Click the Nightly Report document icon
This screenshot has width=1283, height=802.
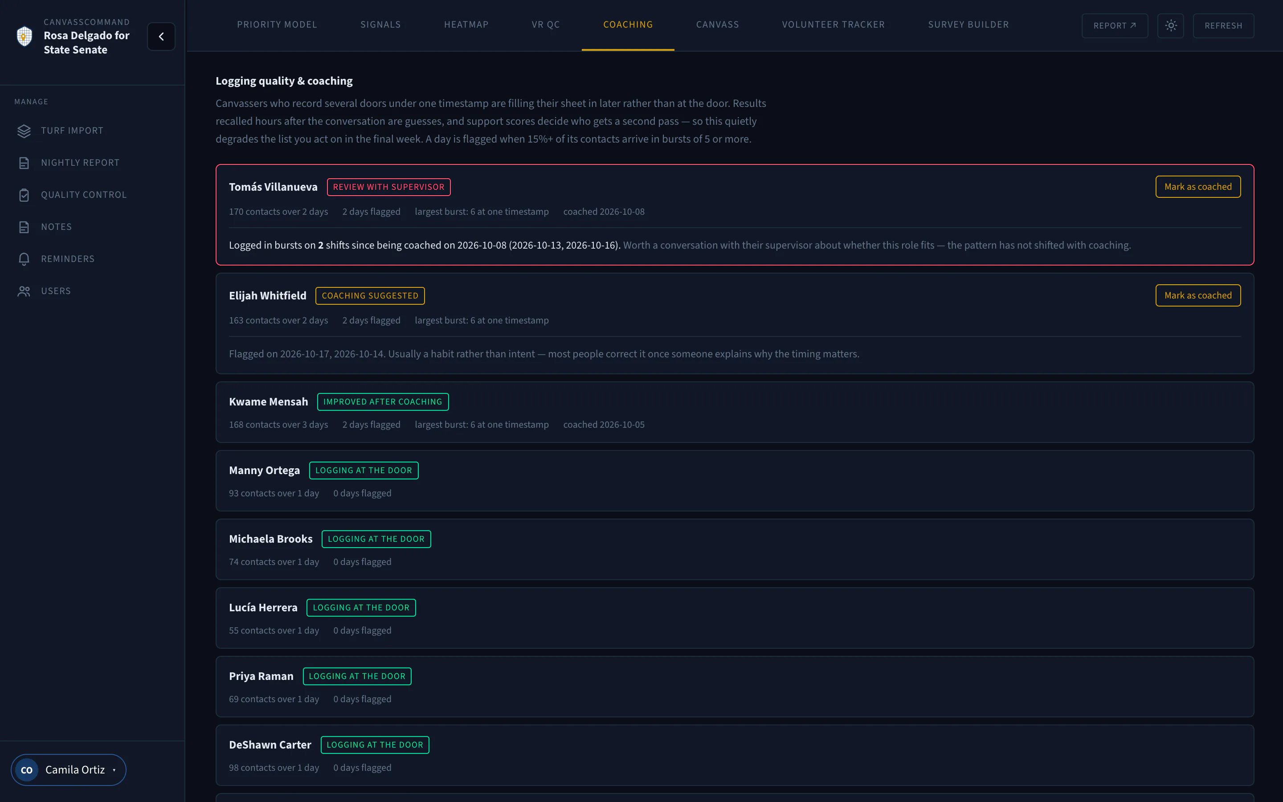pyautogui.click(x=24, y=163)
